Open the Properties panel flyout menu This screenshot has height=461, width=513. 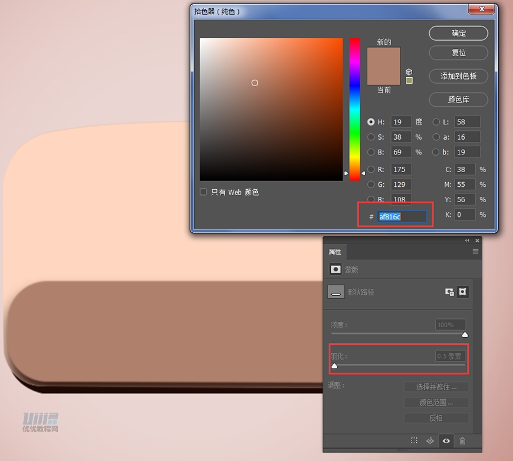tap(475, 252)
